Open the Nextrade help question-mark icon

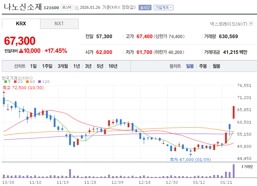251,24
